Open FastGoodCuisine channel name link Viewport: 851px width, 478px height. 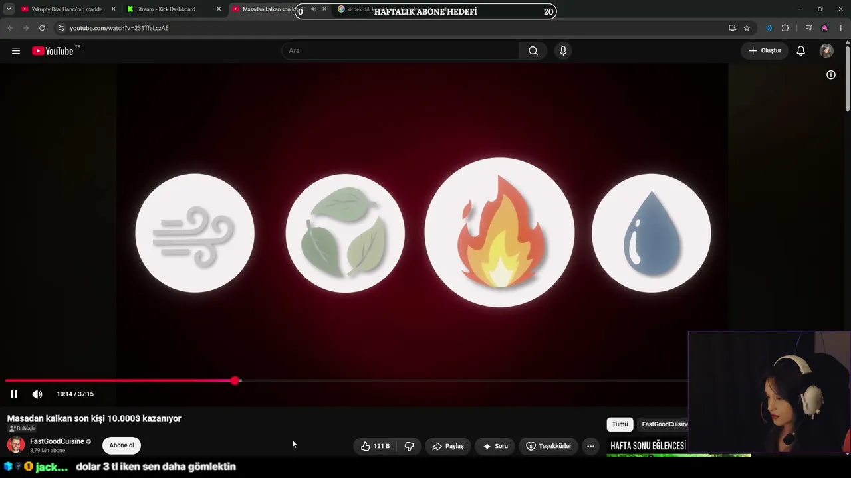point(57,441)
